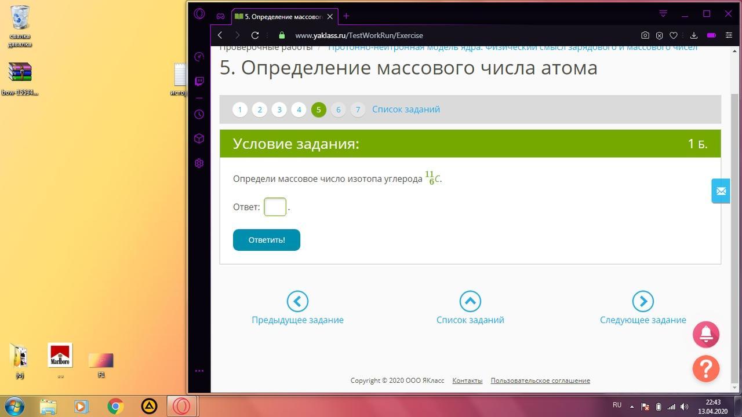Viewport: 742px width, 417px height.
Task: Show hidden tray icons arrow
Action: point(632,407)
